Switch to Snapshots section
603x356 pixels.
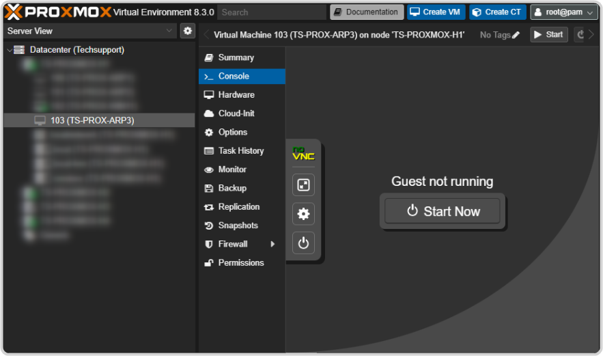(x=238, y=225)
